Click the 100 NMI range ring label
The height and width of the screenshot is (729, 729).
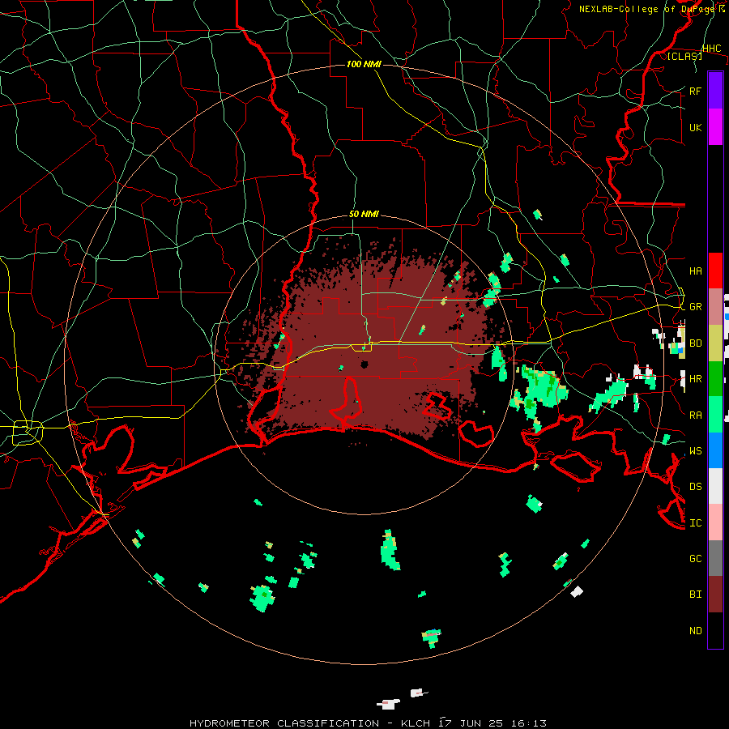[364, 64]
